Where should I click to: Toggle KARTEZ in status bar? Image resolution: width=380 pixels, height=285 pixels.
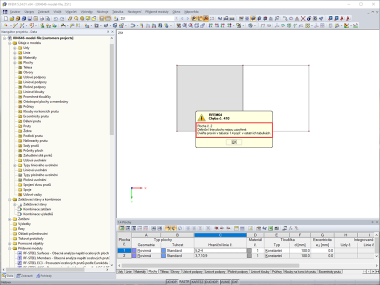tap(197, 282)
